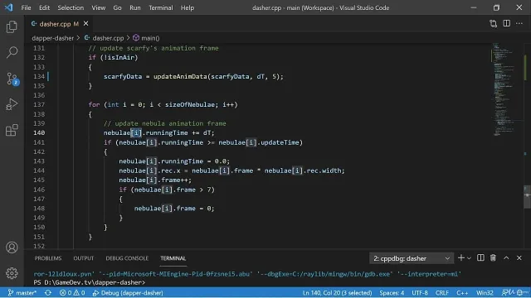Screen dimensions: 531x298
Task: Select the TERMINAL panel tab
Action: point(173,258)
